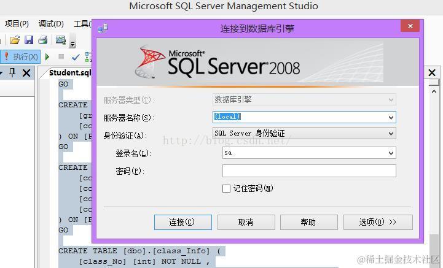This screenshot has height=268, width=443.
Task: Expand the 服务器名称 dropdown arrow
Action: click(391, 117)
